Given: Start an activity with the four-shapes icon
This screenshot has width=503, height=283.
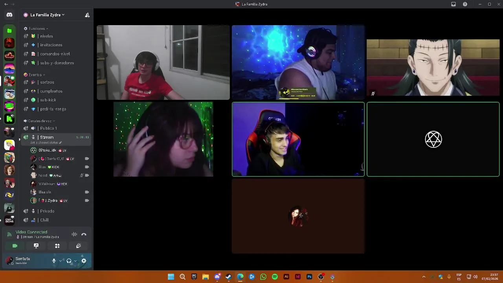Looking at the screenshot, I should click(57, 246).
